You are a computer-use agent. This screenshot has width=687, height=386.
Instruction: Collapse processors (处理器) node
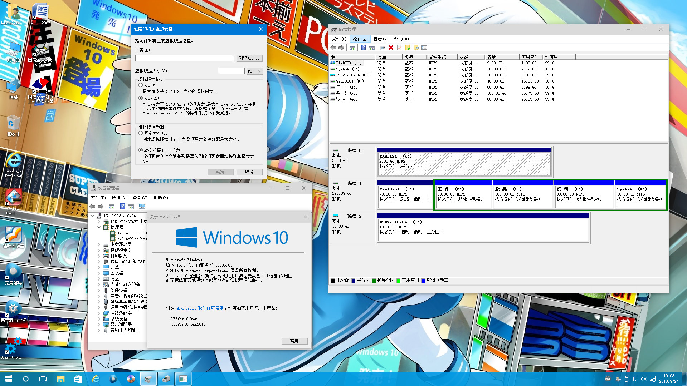99,227
